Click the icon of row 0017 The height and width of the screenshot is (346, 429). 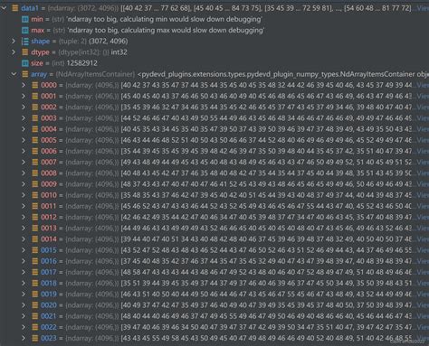pyautogui.click(x=35, y=272)
